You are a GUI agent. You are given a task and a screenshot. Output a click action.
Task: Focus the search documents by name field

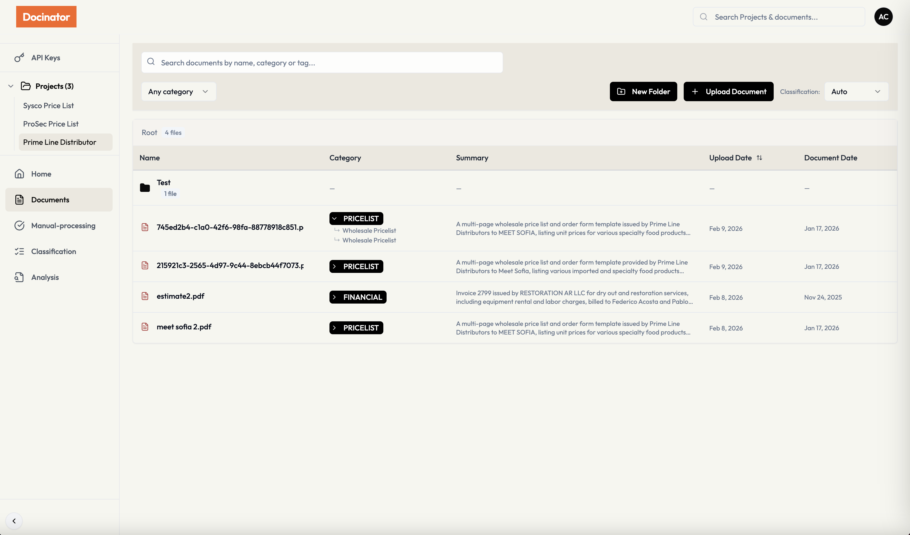tap(325, 63)
